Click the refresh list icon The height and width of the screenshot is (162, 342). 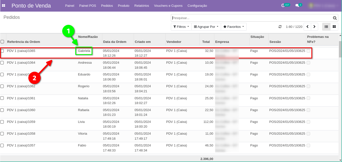pos(280,27)
